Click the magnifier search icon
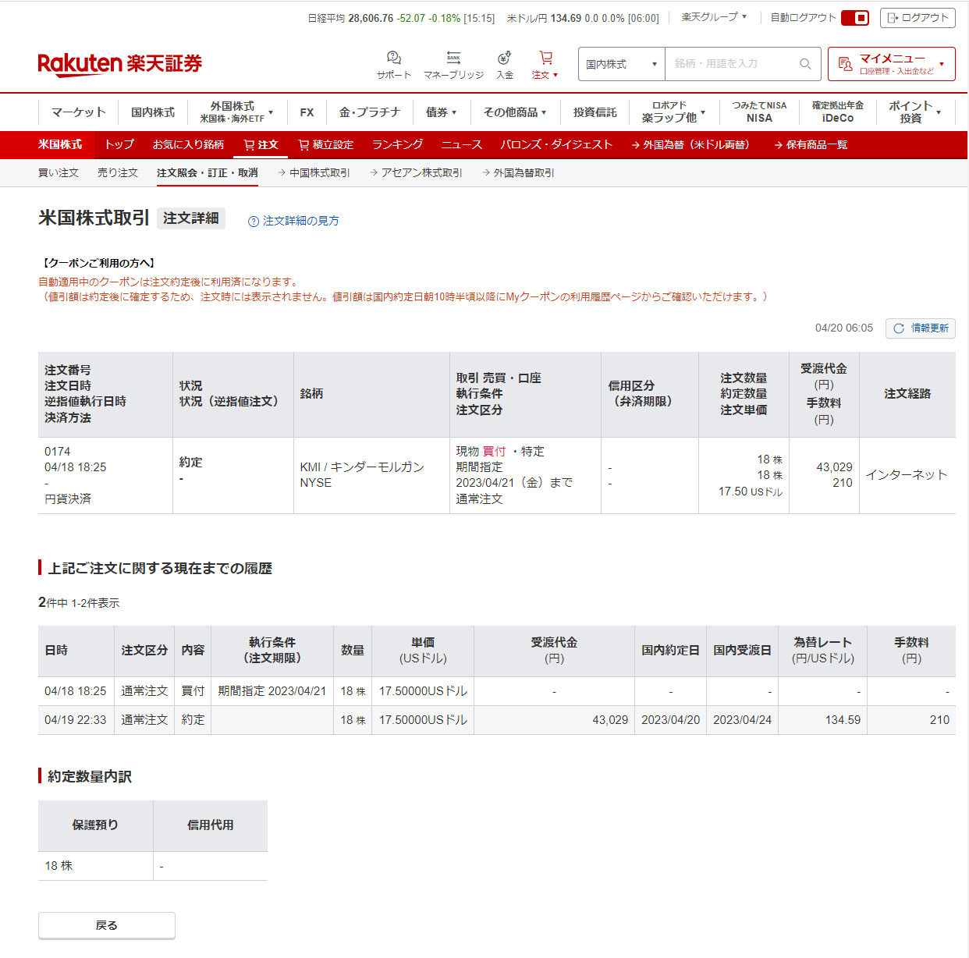 (805, 64)
